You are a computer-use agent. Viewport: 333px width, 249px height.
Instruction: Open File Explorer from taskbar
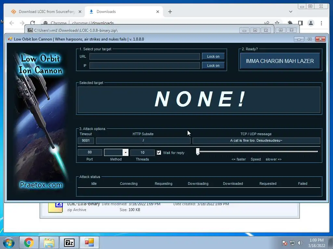49,243
